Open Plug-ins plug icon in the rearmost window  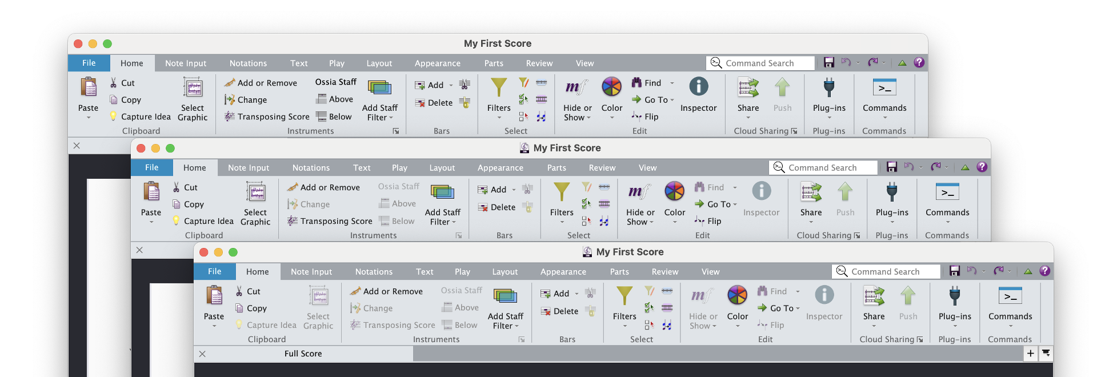coord(828,88)
